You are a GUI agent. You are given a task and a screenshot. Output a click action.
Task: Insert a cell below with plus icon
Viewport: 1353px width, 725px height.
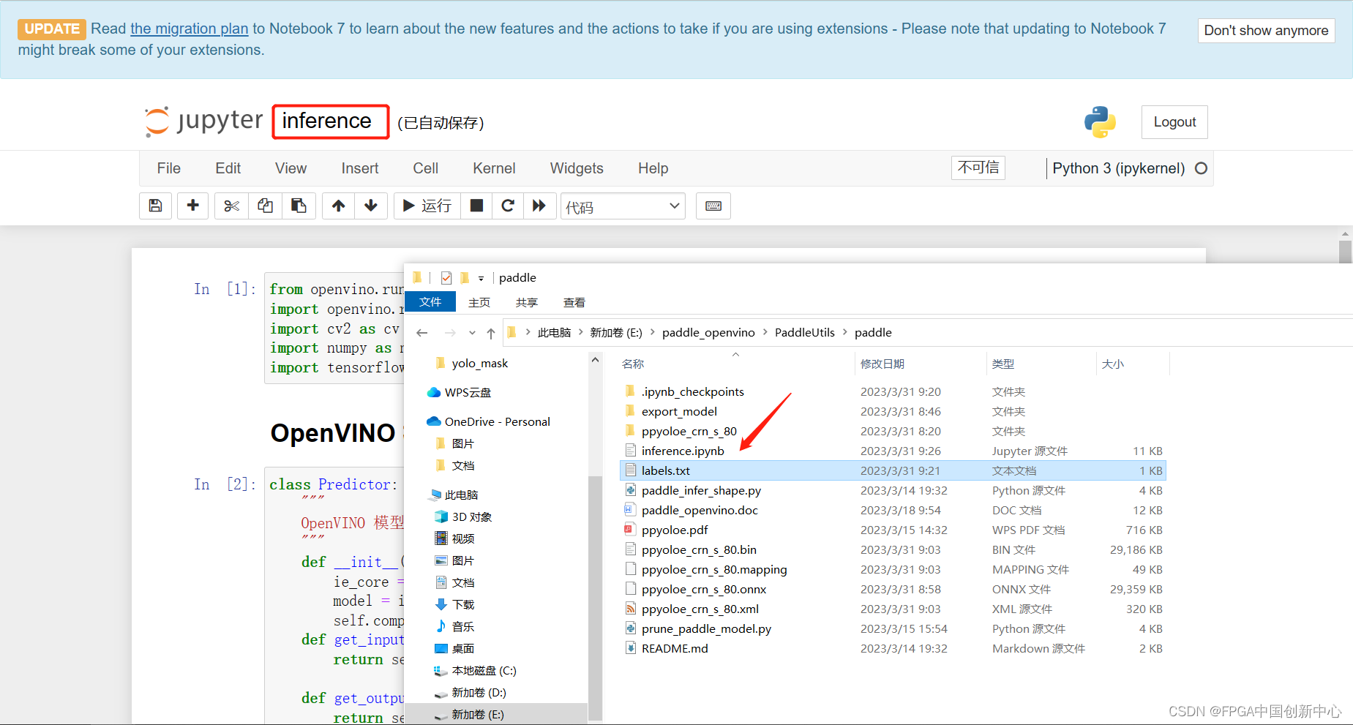click(x=192, y=206)
